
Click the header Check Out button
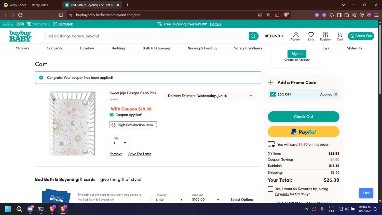pos(361,36)
